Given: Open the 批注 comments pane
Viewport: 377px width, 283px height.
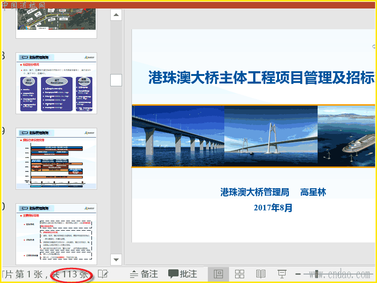Looking at the screenshot, I should 183,274.
